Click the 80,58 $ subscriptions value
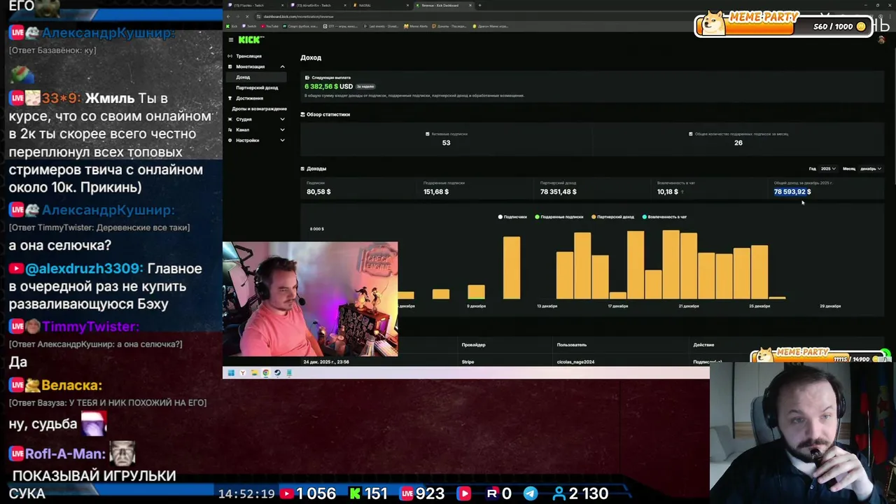 (318, 192)
